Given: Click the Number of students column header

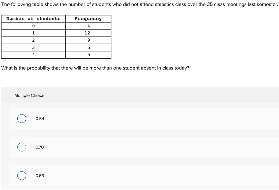Looking at the screenshot, I should pos(33,18).
